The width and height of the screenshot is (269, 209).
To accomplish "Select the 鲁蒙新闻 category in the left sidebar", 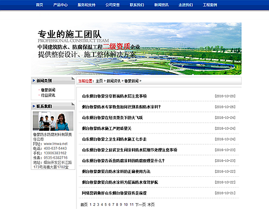I will click(48, 90).
